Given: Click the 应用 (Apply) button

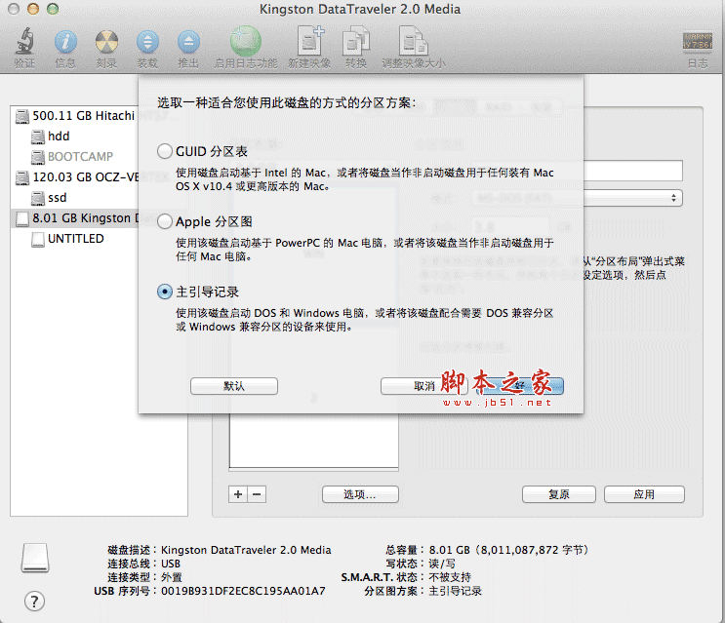Looking at the screenshot, I should (x=644, y=494).
